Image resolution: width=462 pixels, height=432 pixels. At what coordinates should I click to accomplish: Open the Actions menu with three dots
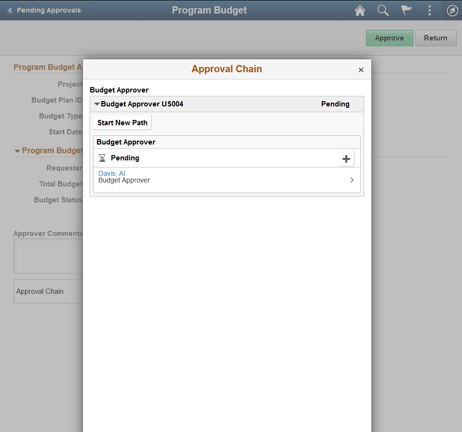tap(429, 10)
